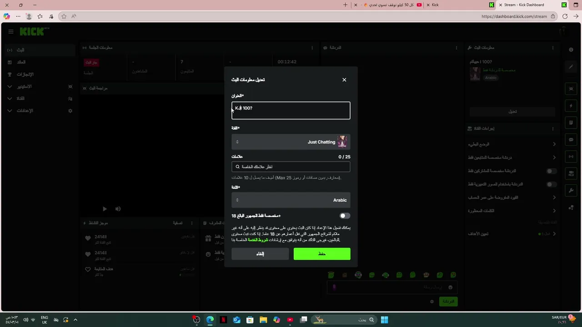Open File Explorer from the taskbar

click(x=263, y=320)
